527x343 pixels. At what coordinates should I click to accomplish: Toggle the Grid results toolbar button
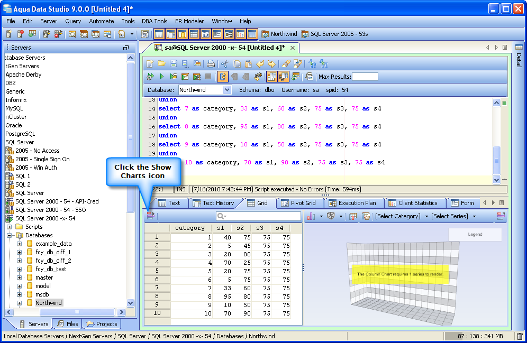click(x=194, y=34)
